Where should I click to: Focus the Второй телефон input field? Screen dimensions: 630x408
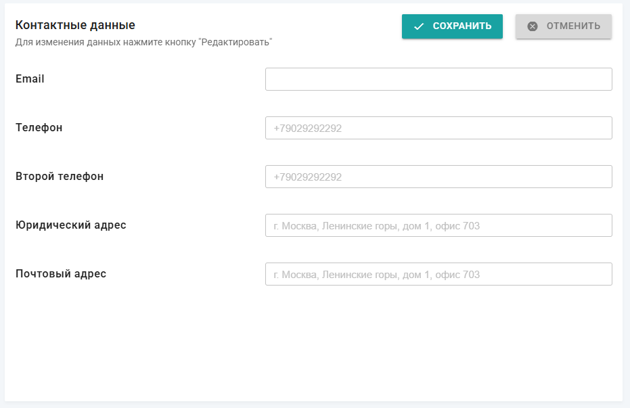click(438, 177)
